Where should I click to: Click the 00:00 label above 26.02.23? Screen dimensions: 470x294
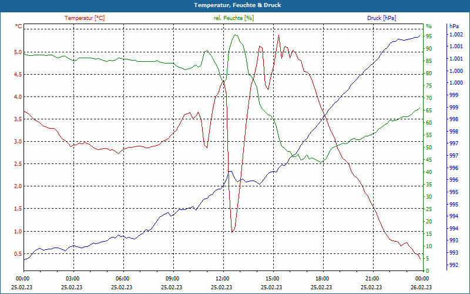coord(422,278)
